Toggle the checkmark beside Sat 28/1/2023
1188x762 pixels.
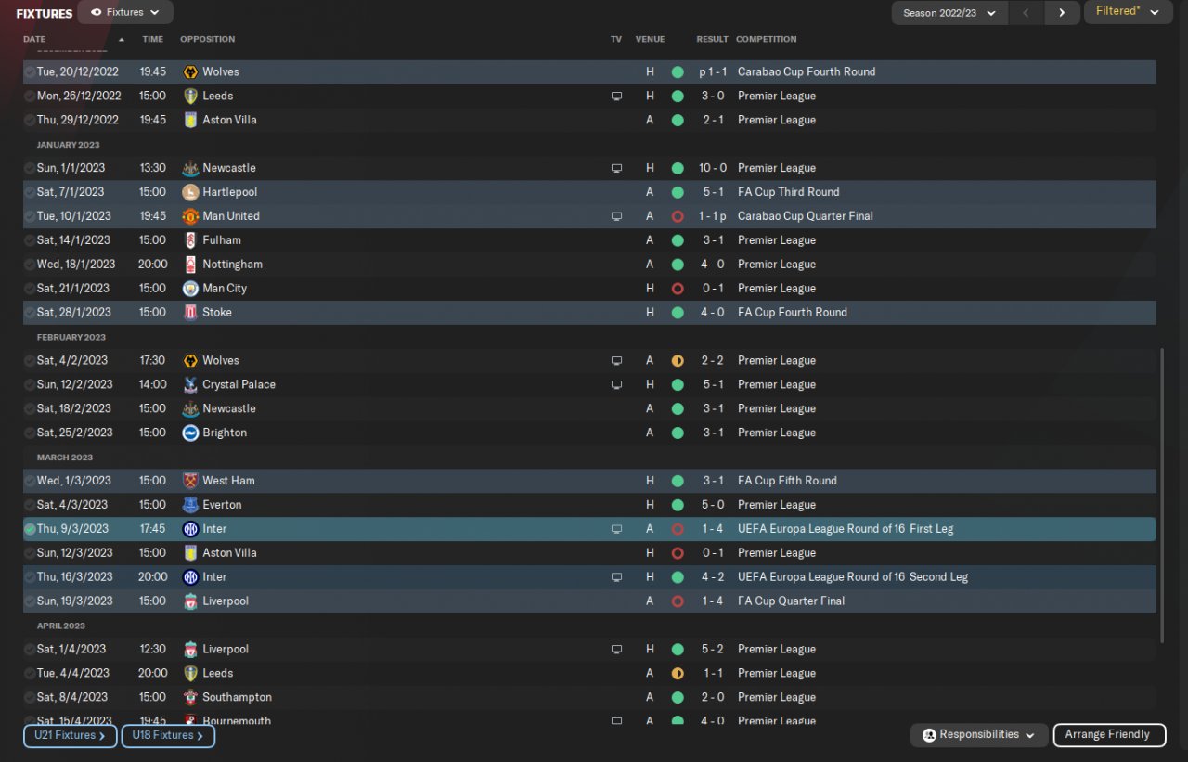30,313
